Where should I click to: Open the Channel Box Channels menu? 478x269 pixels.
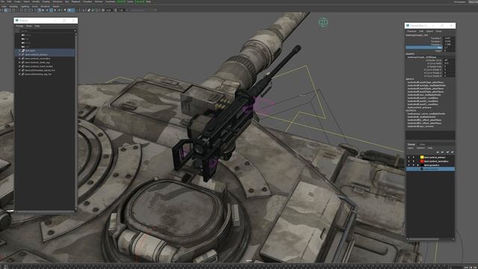(412, 31)
